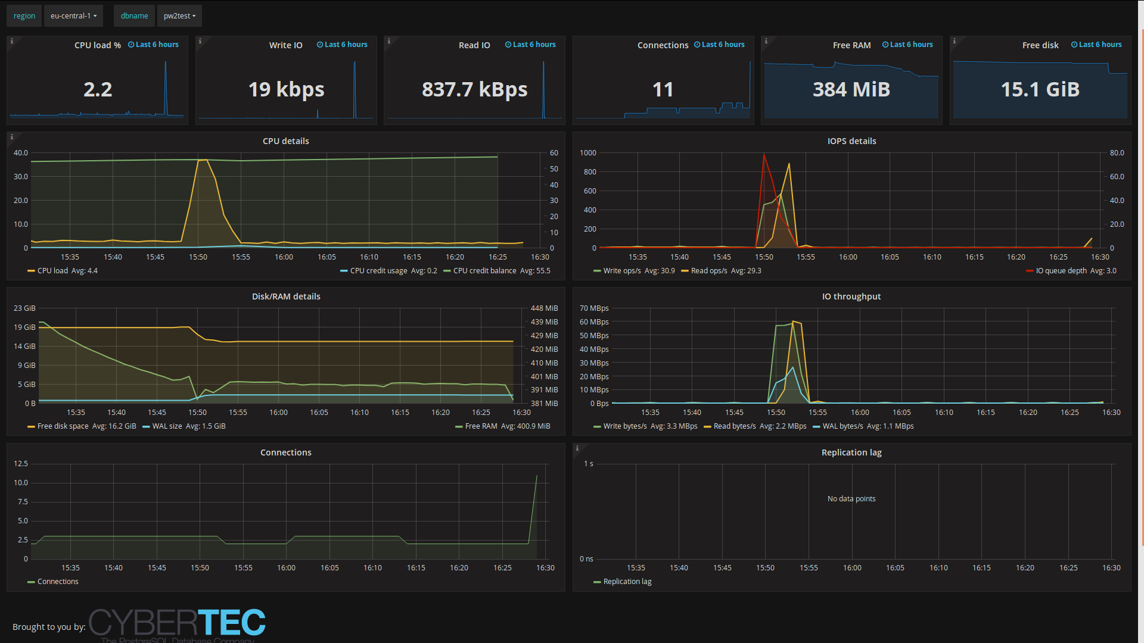Click the CPU details info icon

coord(11,137)
